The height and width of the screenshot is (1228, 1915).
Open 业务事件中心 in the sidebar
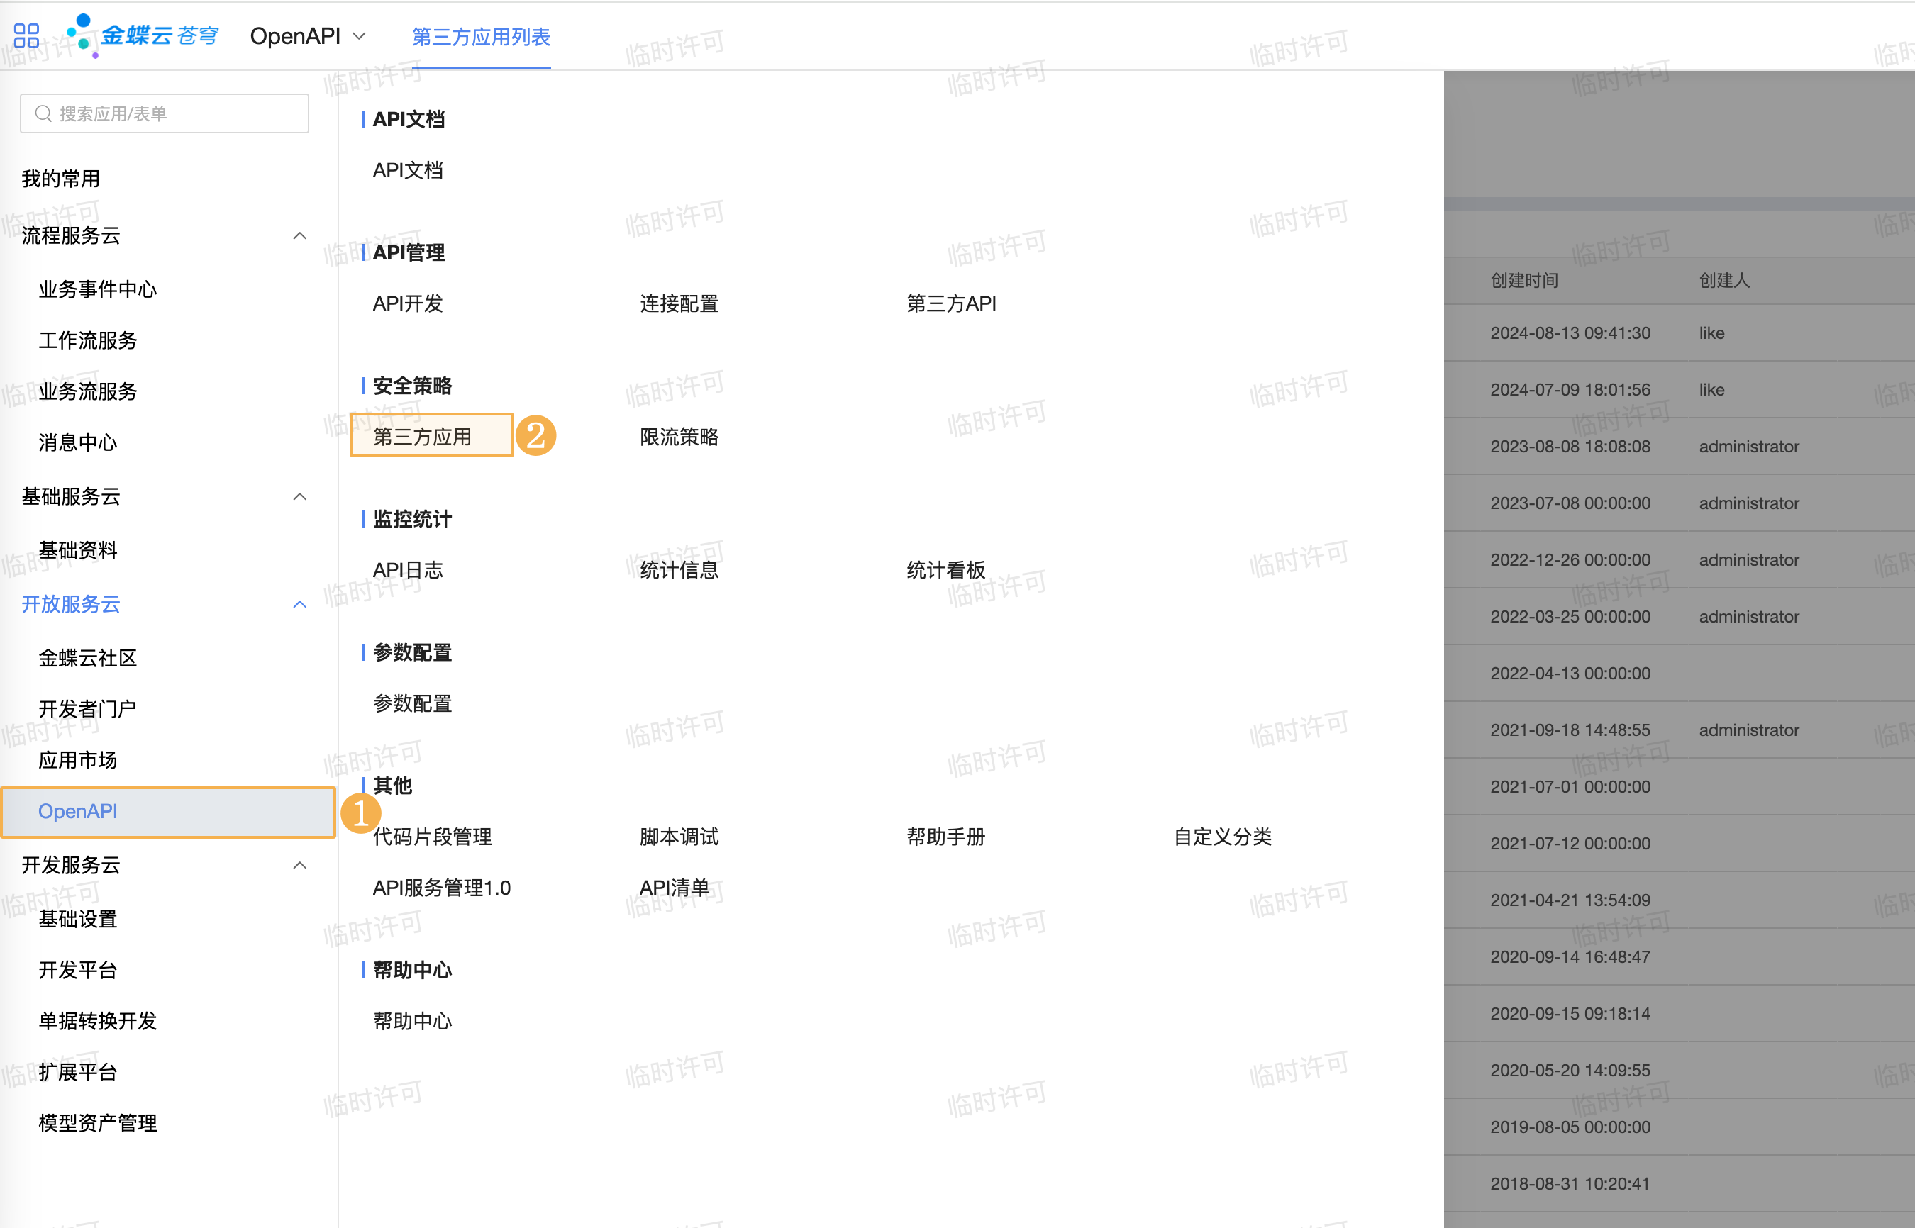point(97,289)
